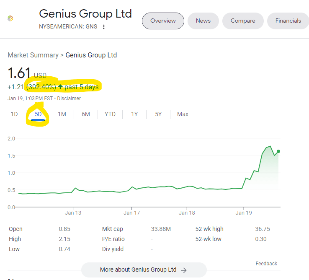Click the Feedback link below the stats
The height and width of the screenshot is (280, 309).
[x=266, y=264]
